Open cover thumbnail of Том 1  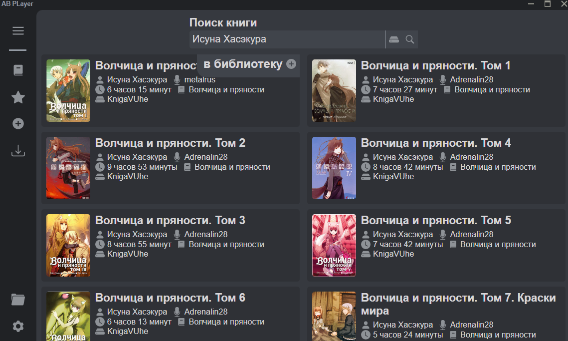click(x=334, y=90)
